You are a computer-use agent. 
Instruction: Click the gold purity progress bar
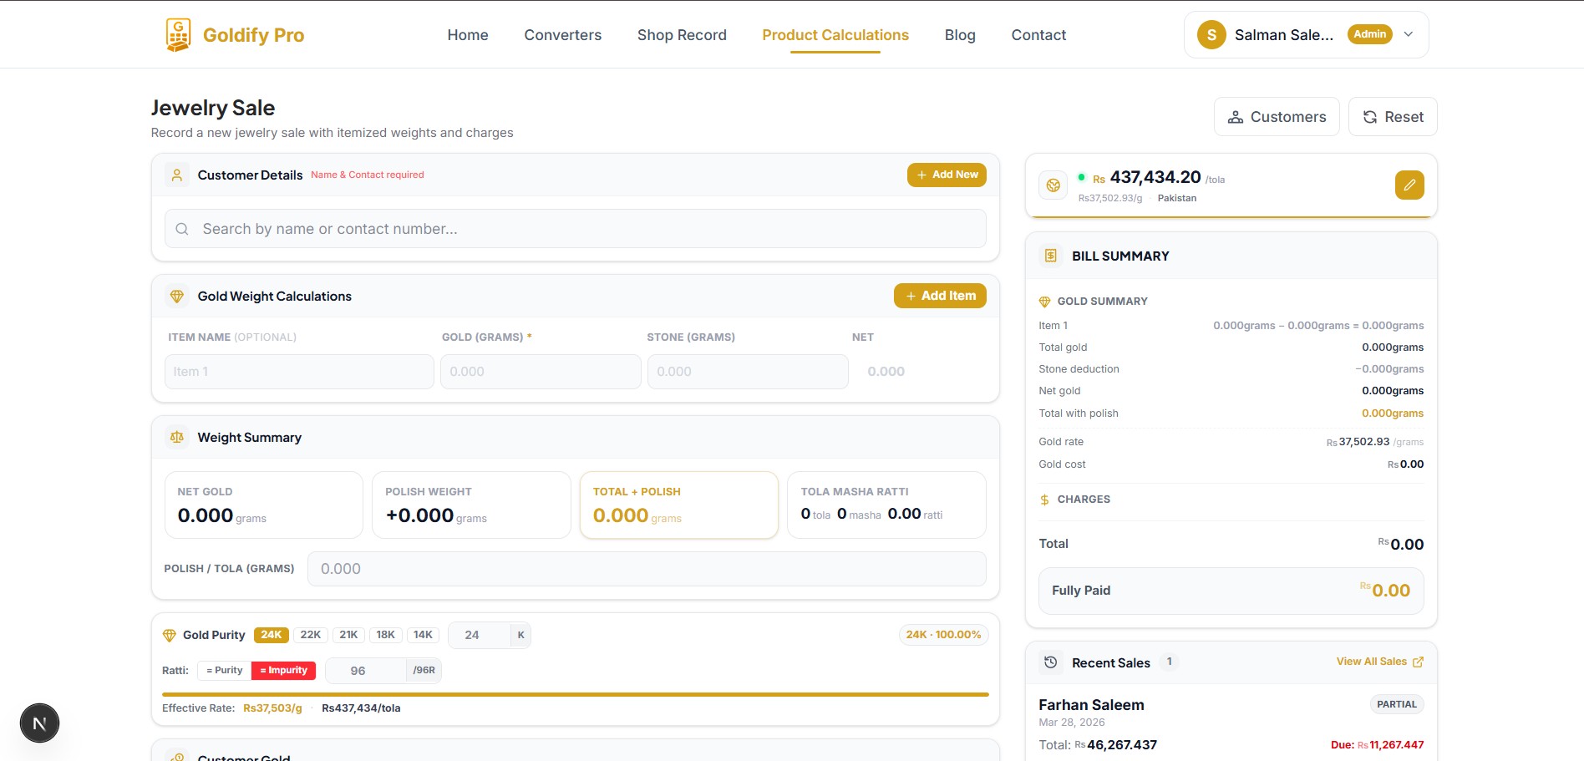pos(576,694)
